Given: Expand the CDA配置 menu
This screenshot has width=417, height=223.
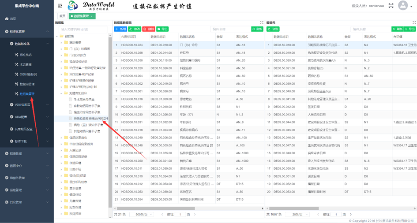Looking at the screenshot, I should [x=26, y=117].
